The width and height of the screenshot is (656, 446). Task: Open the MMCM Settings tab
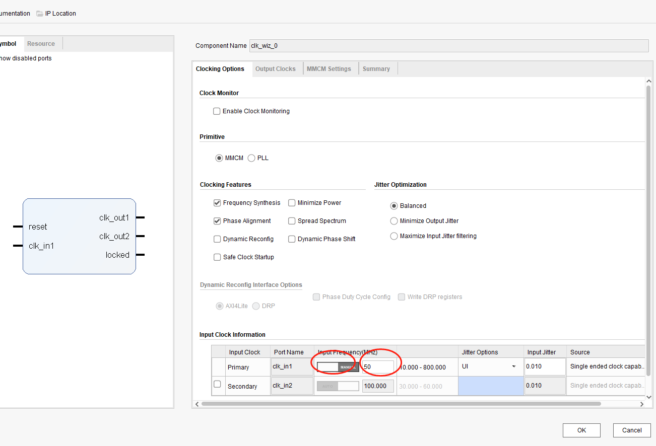[x=329, y=69]
